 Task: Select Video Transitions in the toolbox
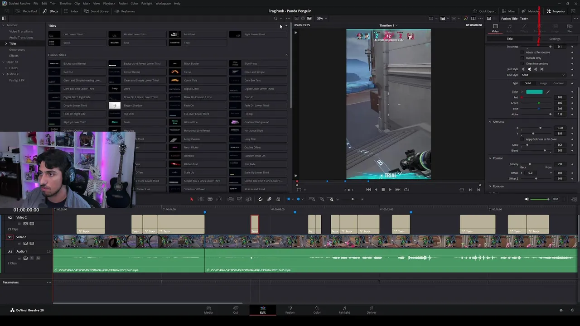click(21, 31)
